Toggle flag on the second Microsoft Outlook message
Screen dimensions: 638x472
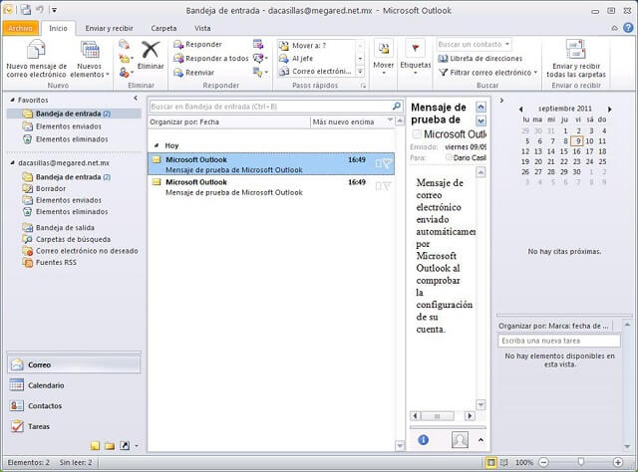388,186
